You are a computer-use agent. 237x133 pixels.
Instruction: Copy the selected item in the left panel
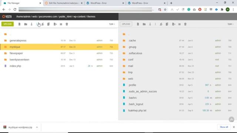[x=49, y=24]
